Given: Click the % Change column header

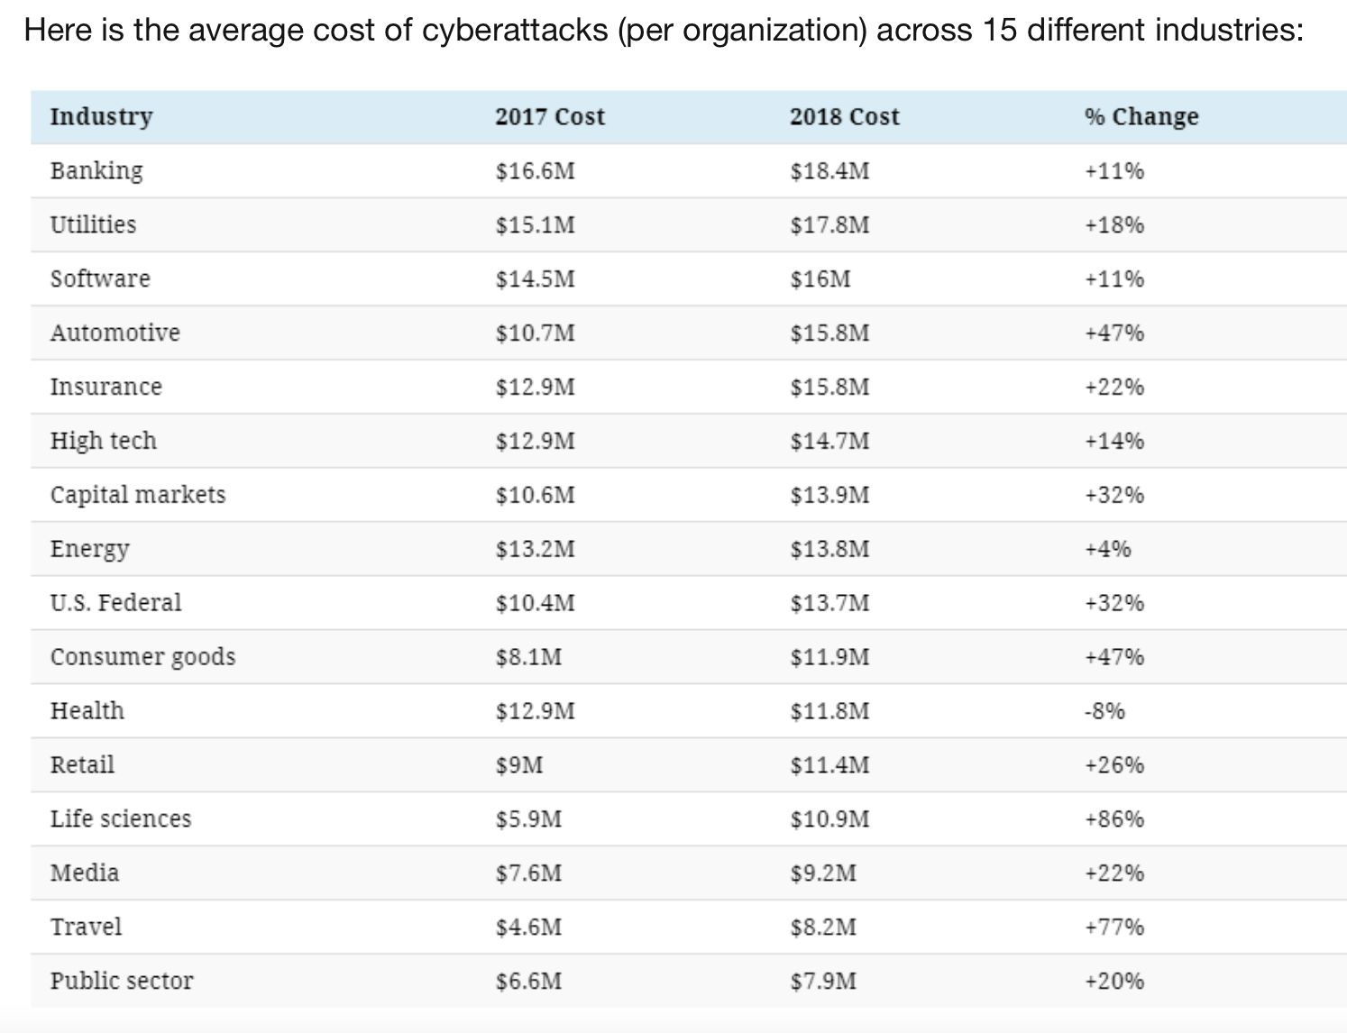Looking at the screenshot, I should point(1141,116).
